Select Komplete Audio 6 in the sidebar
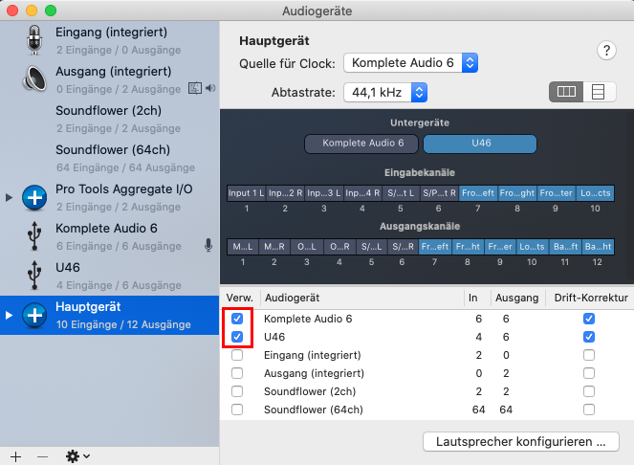634x465 pixels. [x=110, y=236]
